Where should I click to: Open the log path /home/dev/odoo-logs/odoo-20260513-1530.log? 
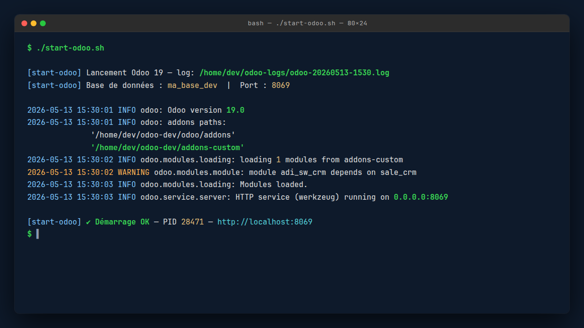[294, 73]
